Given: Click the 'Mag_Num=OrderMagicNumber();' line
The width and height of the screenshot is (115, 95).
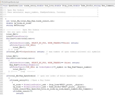Looking at the screenshot, I should point(24,65).
